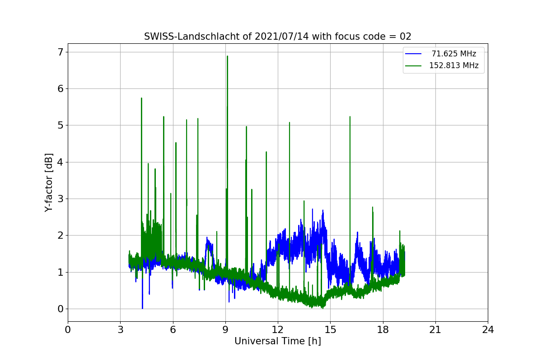Click x-axis tick label 21
542x361 pixels.
(x=435, y=330)
